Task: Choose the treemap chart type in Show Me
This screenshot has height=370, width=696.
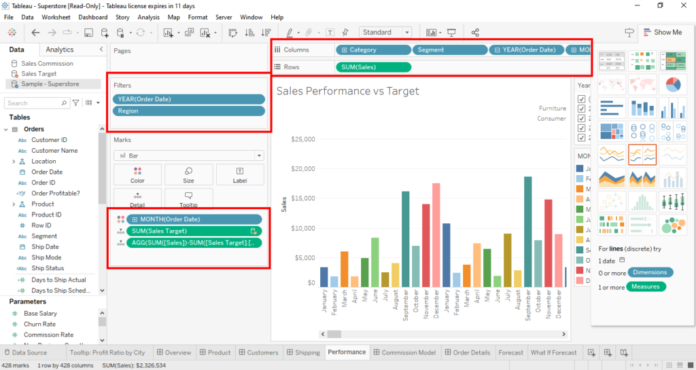Action: pyautogui.click(x=612, y=130)
